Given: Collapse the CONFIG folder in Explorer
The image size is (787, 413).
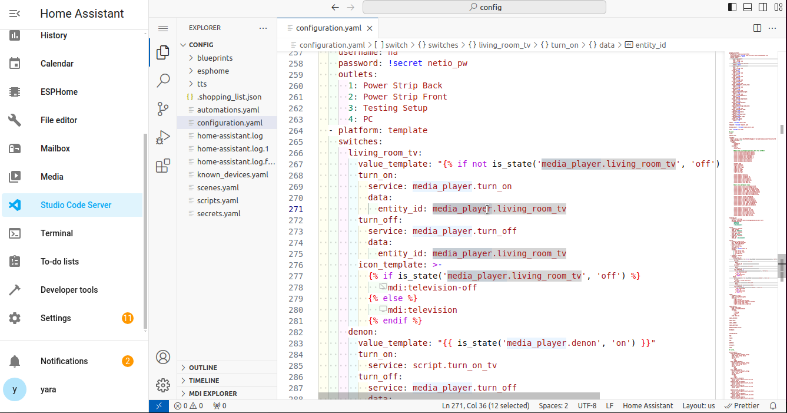Looking at the screenshot, I should (x=184, y=44).
